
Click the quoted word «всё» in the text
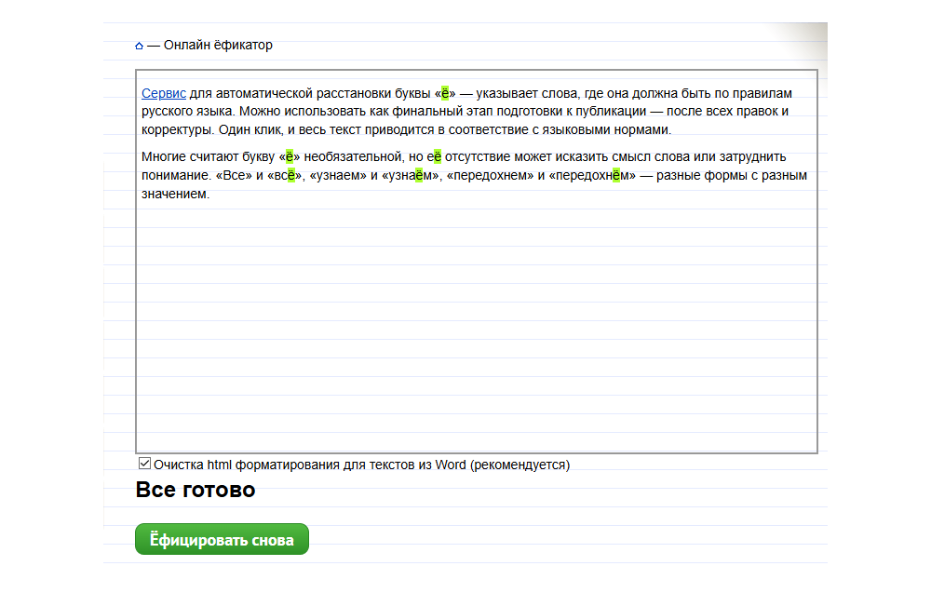tap(284, 175)
